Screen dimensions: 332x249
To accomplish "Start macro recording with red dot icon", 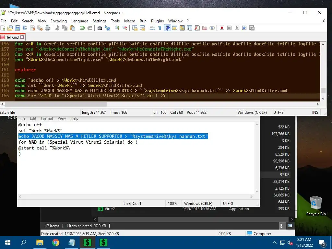I will pyautogui.click(x=222, y=28).
